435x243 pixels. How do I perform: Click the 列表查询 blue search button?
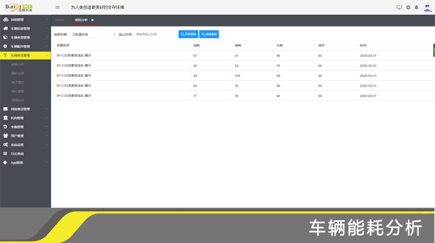[x=188, y=34]
